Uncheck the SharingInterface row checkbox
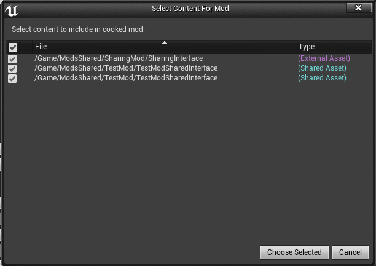The height and width of the screenshot is (266, 376). [x=12, y=58]
